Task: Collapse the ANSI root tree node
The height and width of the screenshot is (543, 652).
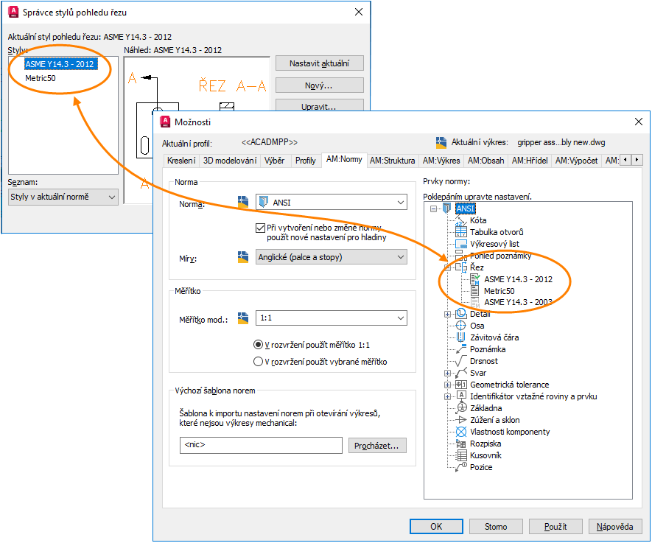Action: (x=434, y=209)
